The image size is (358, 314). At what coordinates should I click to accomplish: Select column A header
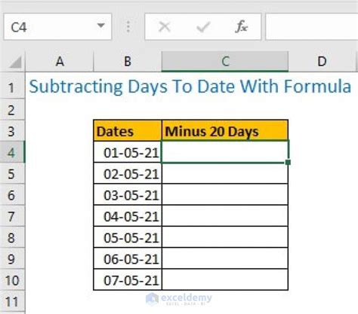[x=60, y=62]
